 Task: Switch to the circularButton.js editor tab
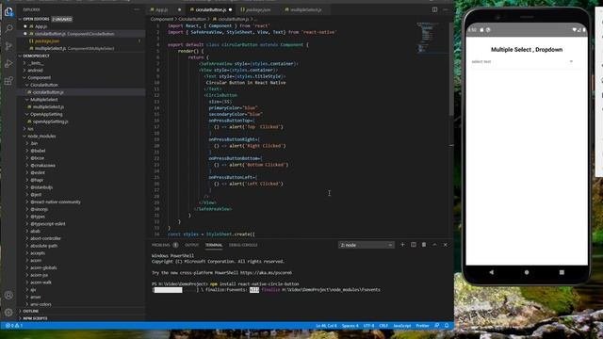(210, 9)
